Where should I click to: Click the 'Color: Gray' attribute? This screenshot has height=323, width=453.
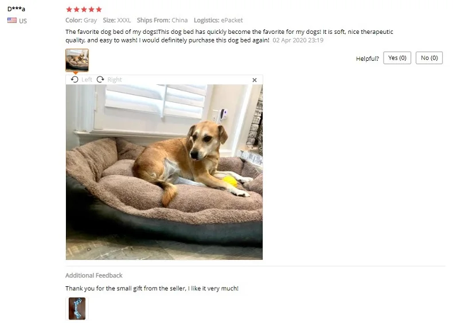pyautogui.click(x=81, y=20)
